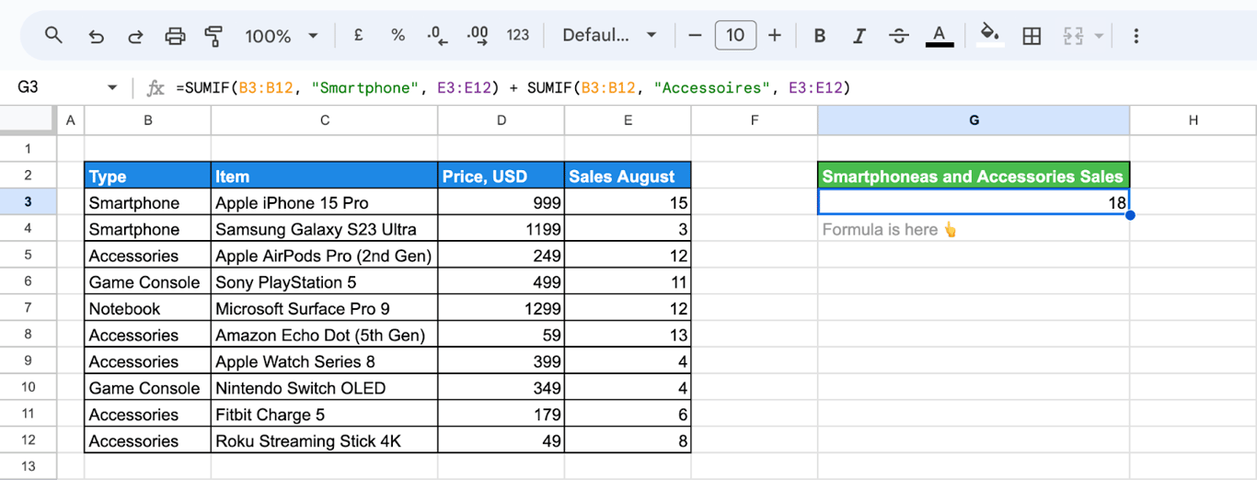Click the 'Formula is here' note cell
The width and height of the screenshot is (1257, 480).
974,229
